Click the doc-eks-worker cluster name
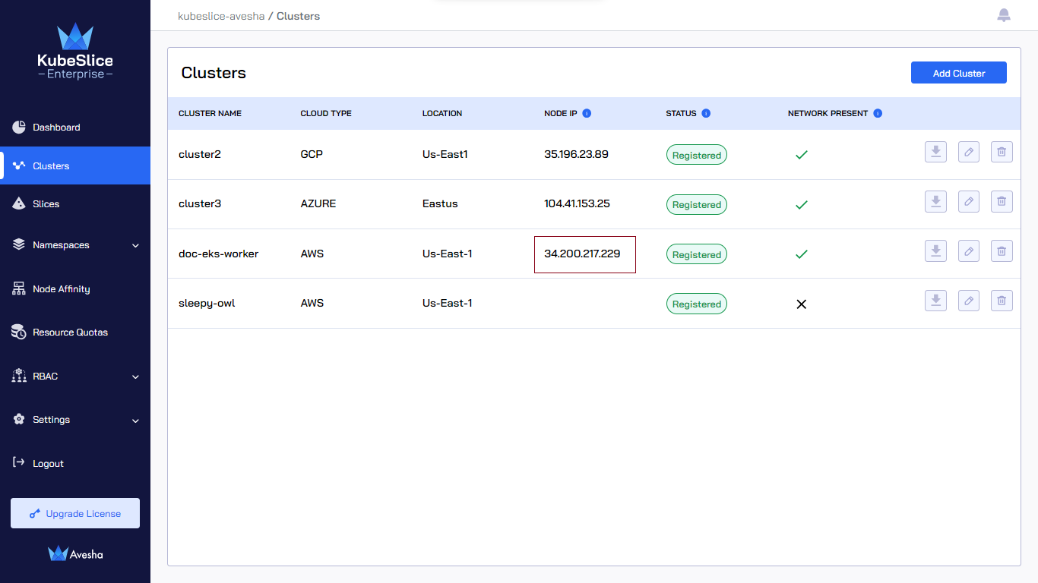The width and height of the screenshot is (1038, 583). pyautogui.click(x=219, y=254)
